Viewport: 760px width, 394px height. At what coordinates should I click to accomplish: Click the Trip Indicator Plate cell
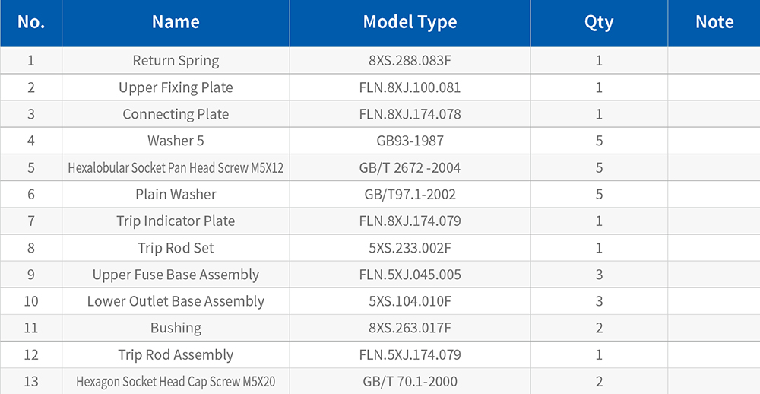tap(176, 221)
